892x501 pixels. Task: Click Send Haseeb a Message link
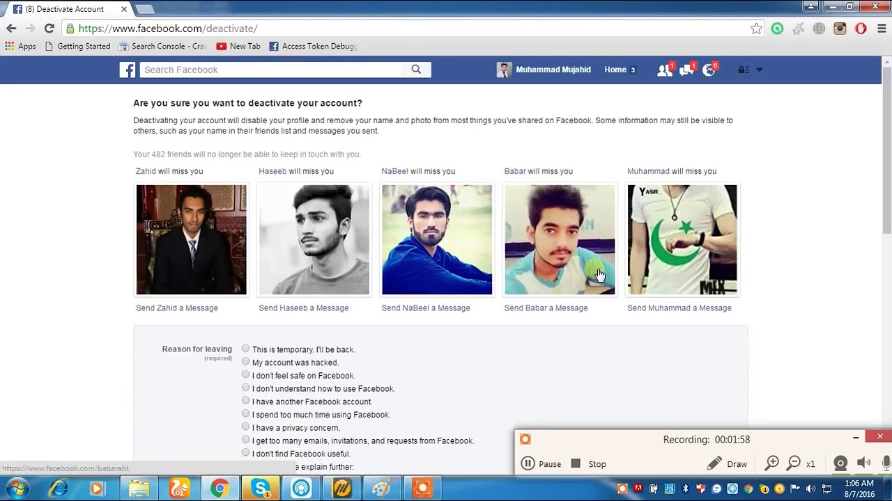(303, 308)
